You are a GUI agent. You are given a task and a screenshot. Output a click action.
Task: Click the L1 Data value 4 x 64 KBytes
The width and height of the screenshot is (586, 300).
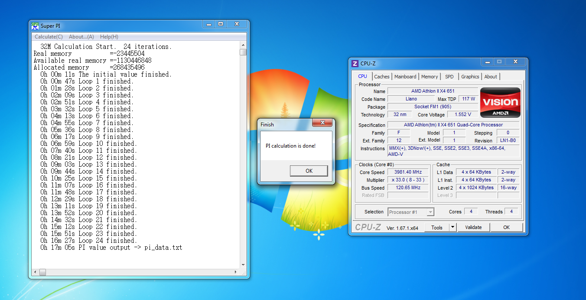click(476, 172)
